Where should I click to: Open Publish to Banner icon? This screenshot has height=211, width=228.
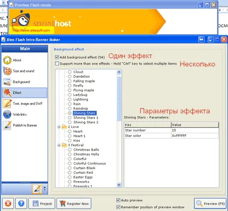pyautogui.click(x=7, y=125)
